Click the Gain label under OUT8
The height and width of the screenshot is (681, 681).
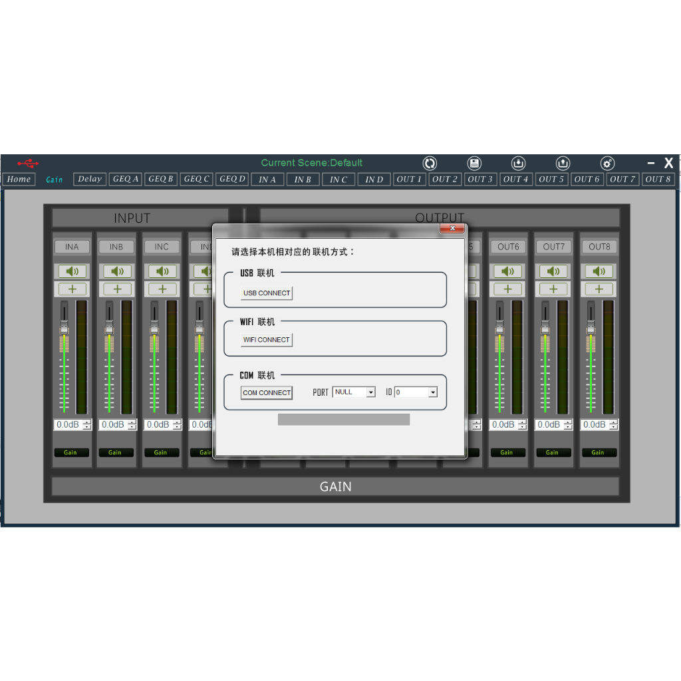click(598, 452)
